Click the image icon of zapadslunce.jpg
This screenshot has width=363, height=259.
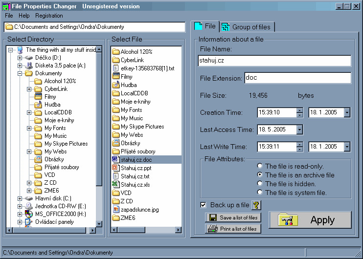[x=115, y=210]
